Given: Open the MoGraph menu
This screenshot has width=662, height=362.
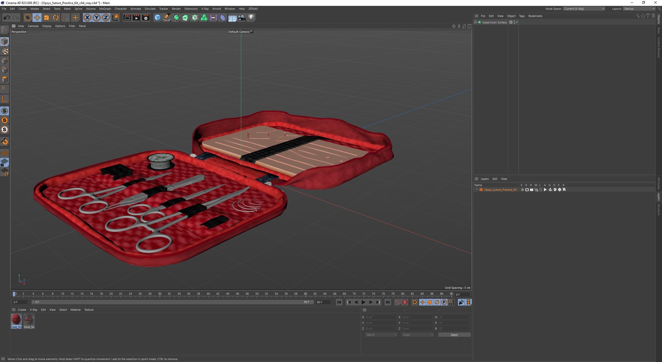Looking at the screenshot, I should (105, 9).
